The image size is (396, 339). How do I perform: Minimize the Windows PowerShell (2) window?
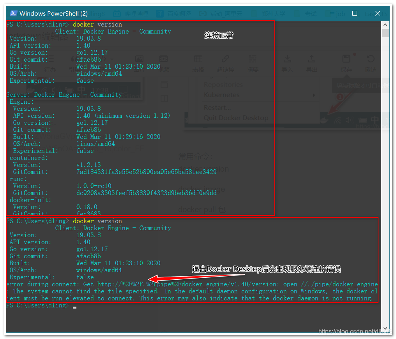[332, 13]
